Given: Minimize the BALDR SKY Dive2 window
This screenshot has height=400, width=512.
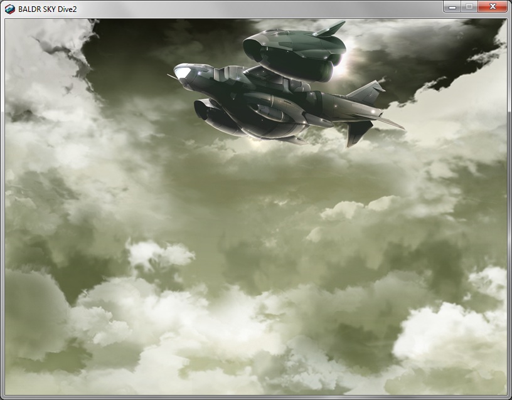Looking at the screenshot, I should 452,6.
